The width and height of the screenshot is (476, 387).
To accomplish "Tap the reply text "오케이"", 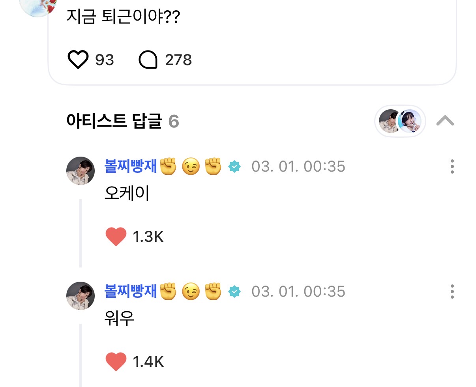I will [127, 193].
